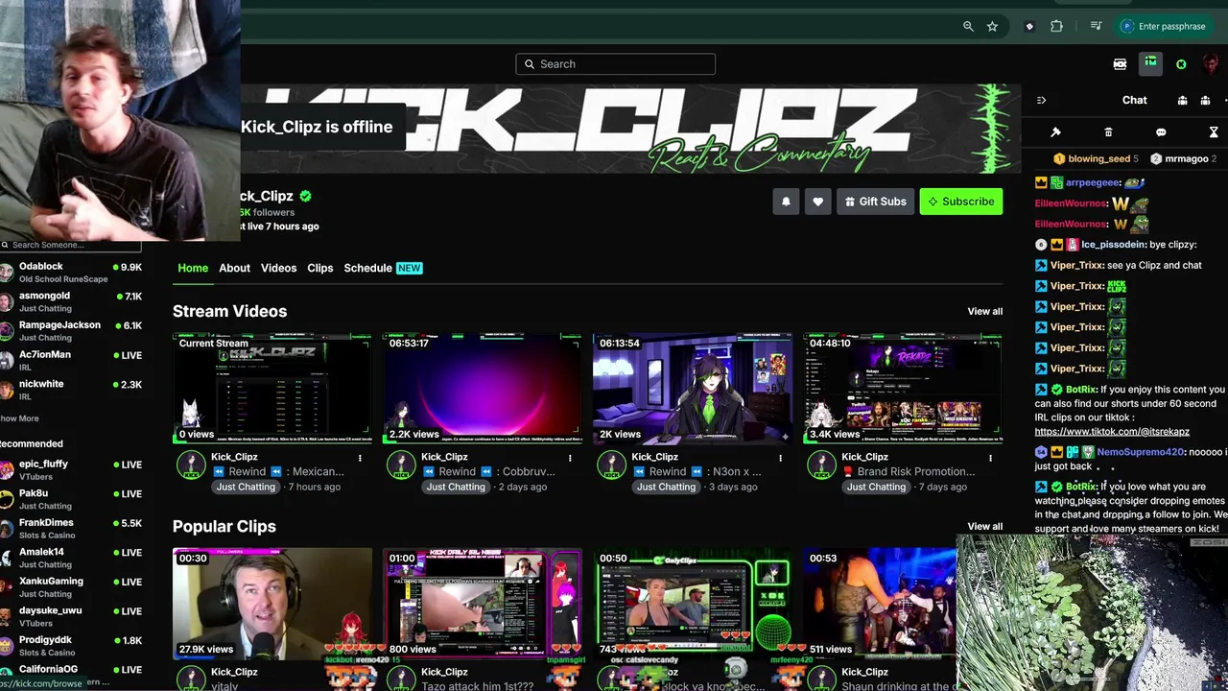This screenshot has height=691, width=1228.
Task: Open XankuGaming recommended channel
Action: pos(72,586)
